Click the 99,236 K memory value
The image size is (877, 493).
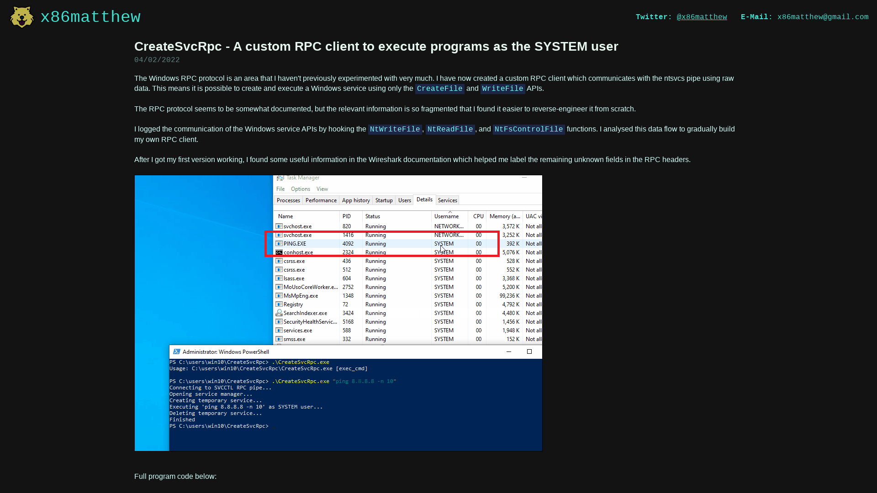[x=509, y=296]
